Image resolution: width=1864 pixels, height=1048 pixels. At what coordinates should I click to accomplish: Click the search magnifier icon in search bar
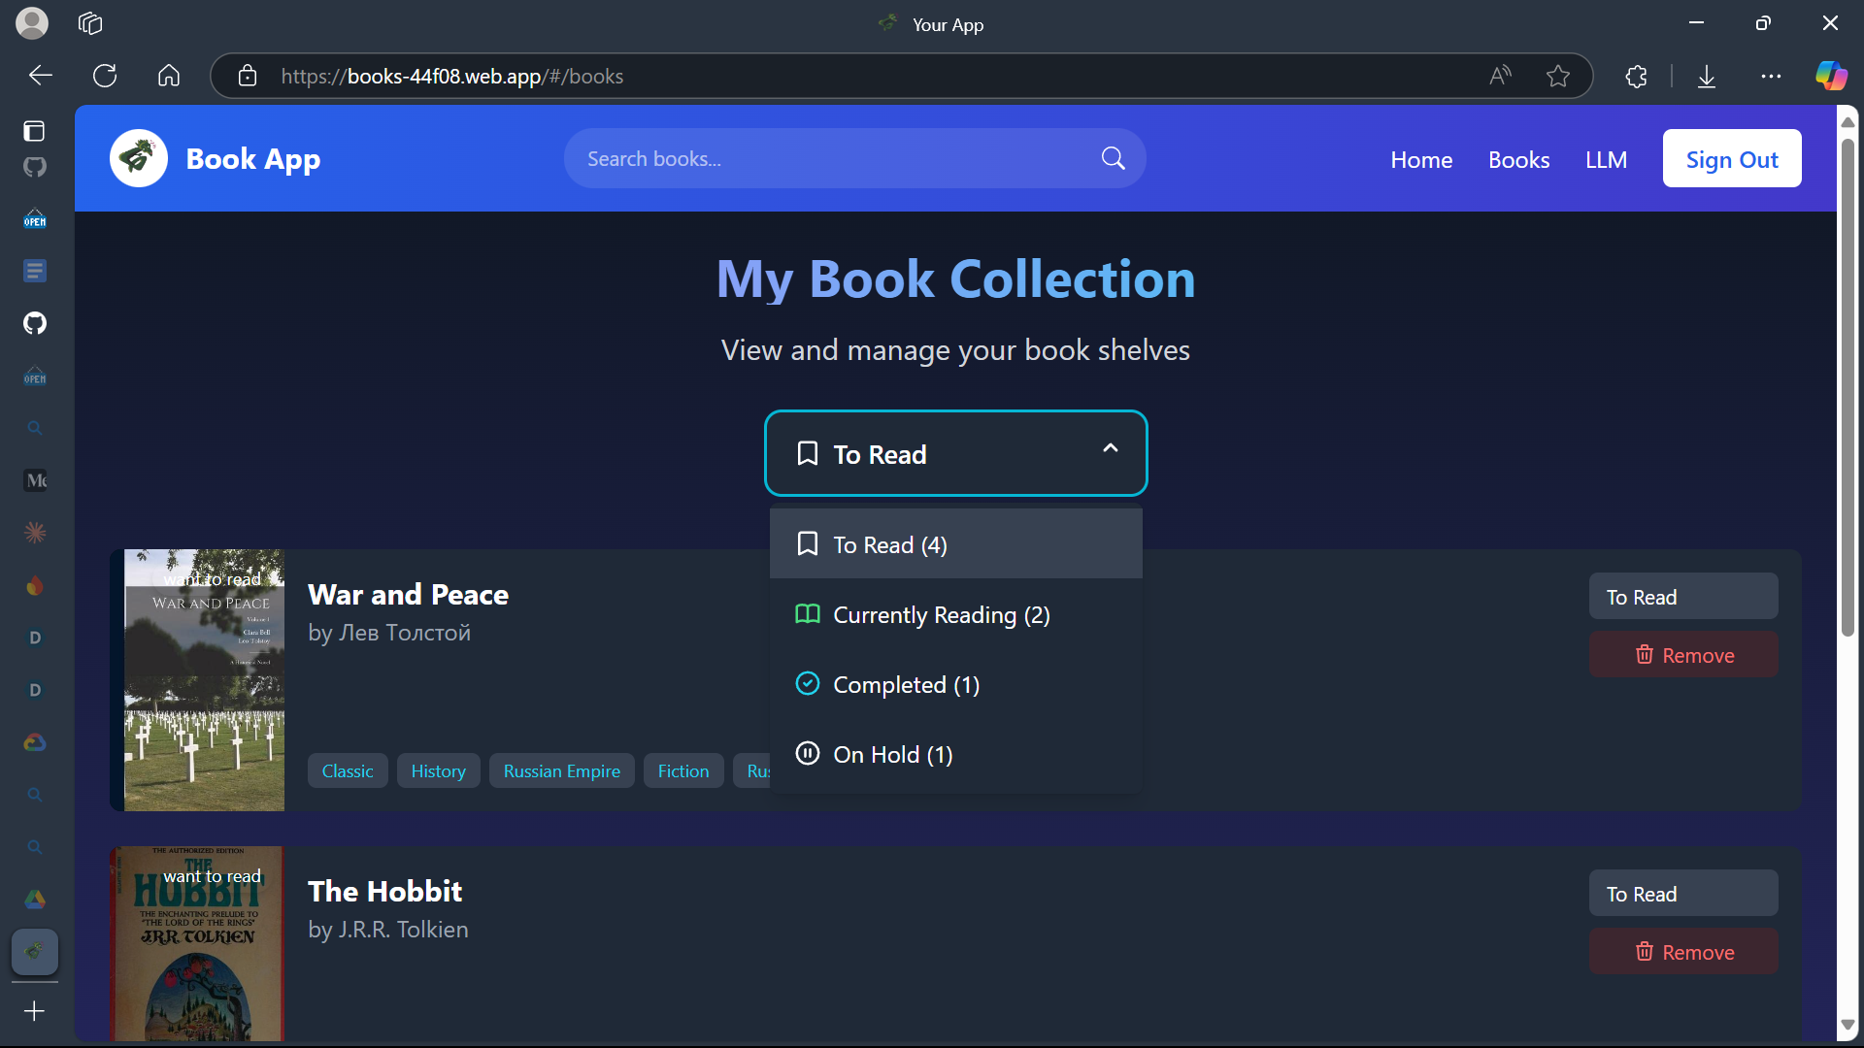pos(1113,158)
